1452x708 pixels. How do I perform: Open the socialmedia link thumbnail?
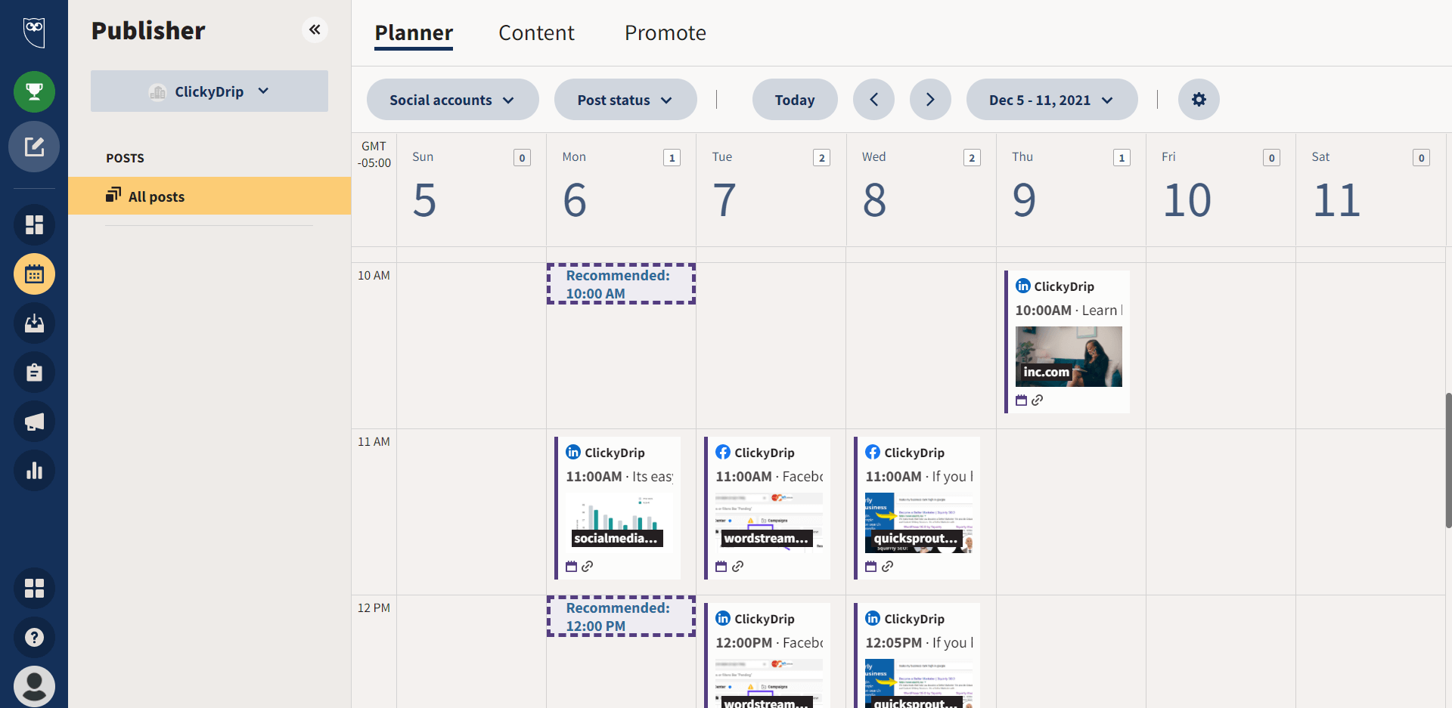[619, 523]
